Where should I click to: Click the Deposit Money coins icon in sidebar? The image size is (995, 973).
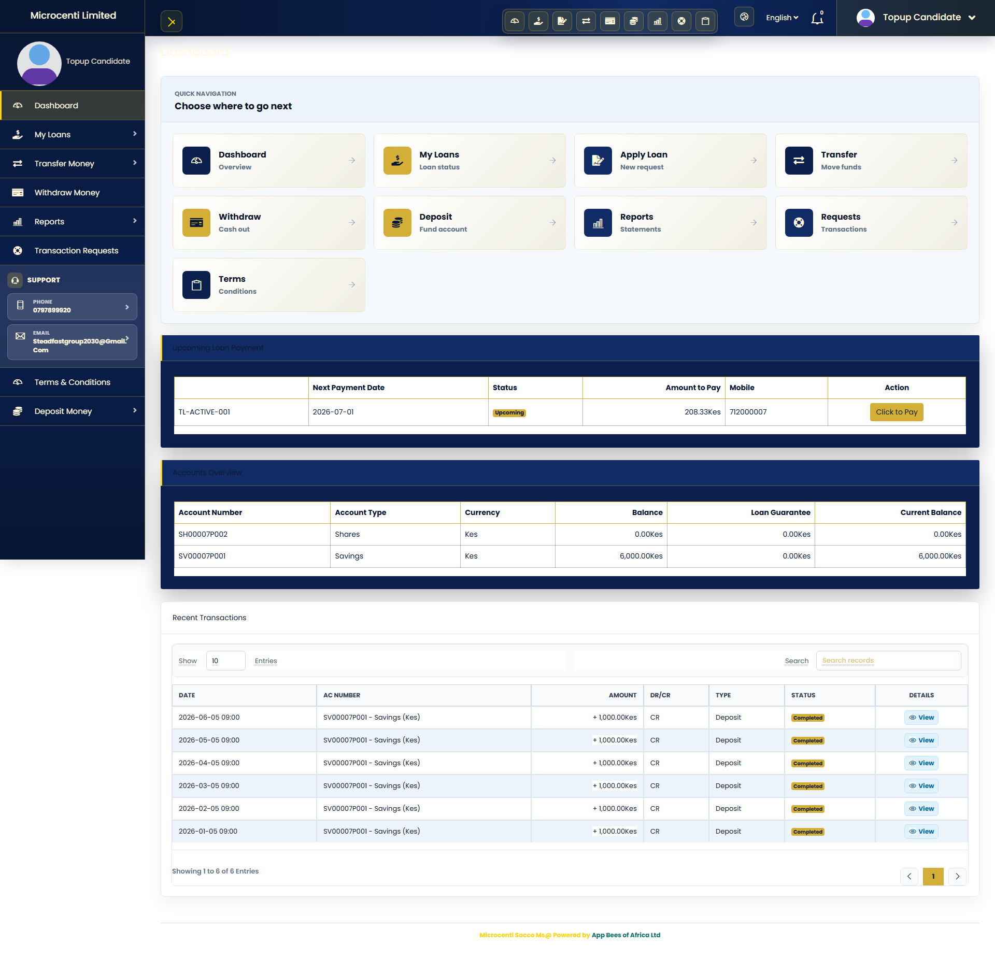[18, 411]
